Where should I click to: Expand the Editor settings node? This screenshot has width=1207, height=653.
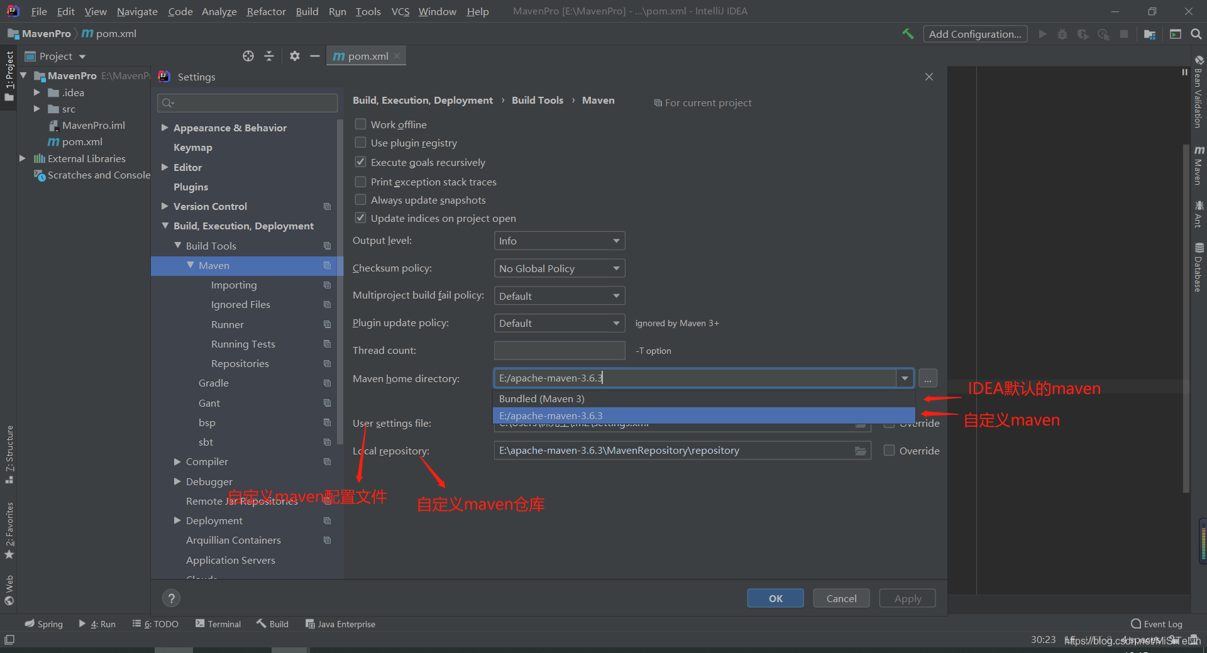[x=165, y=167]
